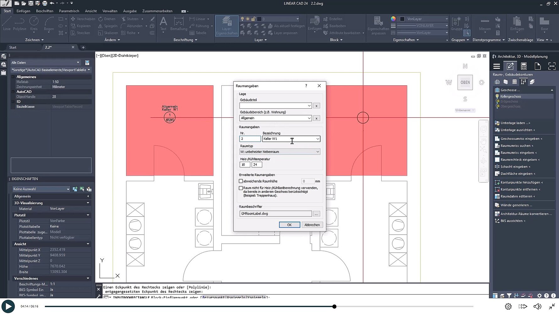Screen dimensions: 559x314
Task: Confirm dialog with OK button
Action: [x=289, y=225]
